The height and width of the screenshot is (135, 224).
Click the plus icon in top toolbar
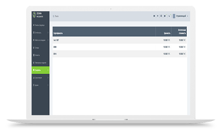pyautogui.click(x=158, y=16)
